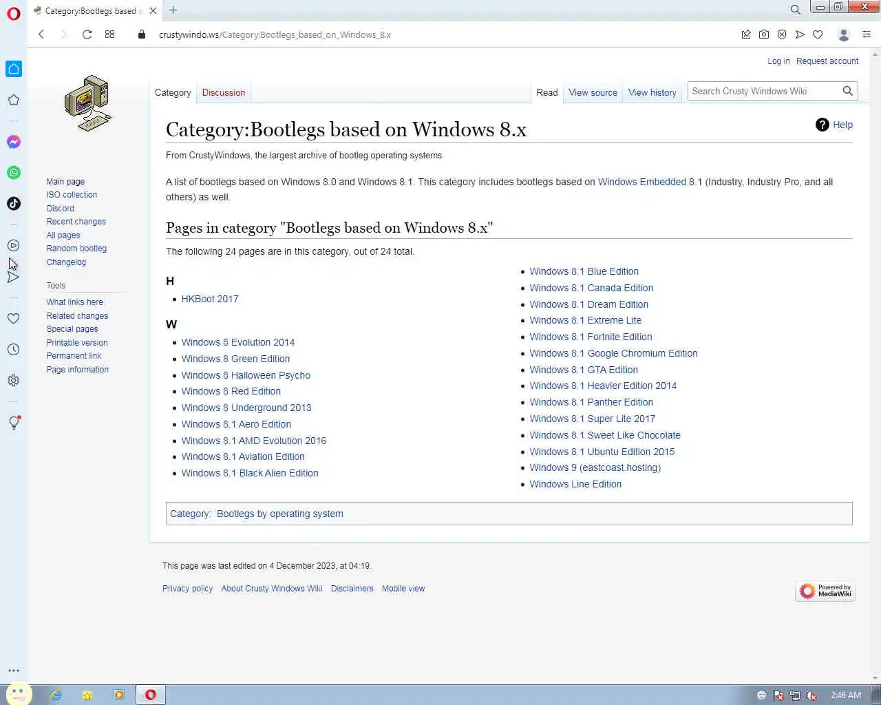Reload the current page
Image resolution: width=881 pixels, height=705 pixels.
[x=87, y=34]
